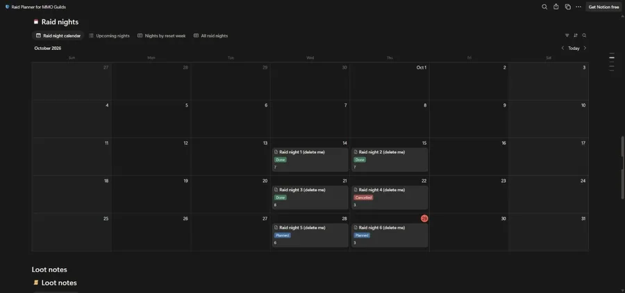This screenshot has height=293, width=625.
Task: Click the October 2026 month label
Action: coord(48,48)
